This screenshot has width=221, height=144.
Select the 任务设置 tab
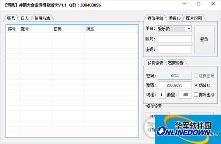pos(155,63)
